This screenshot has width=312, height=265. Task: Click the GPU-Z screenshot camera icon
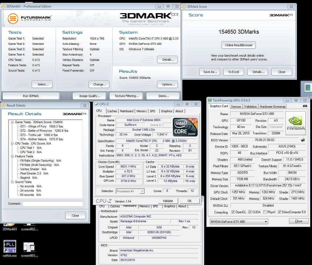pyautogui.click(x=305, y=106)
